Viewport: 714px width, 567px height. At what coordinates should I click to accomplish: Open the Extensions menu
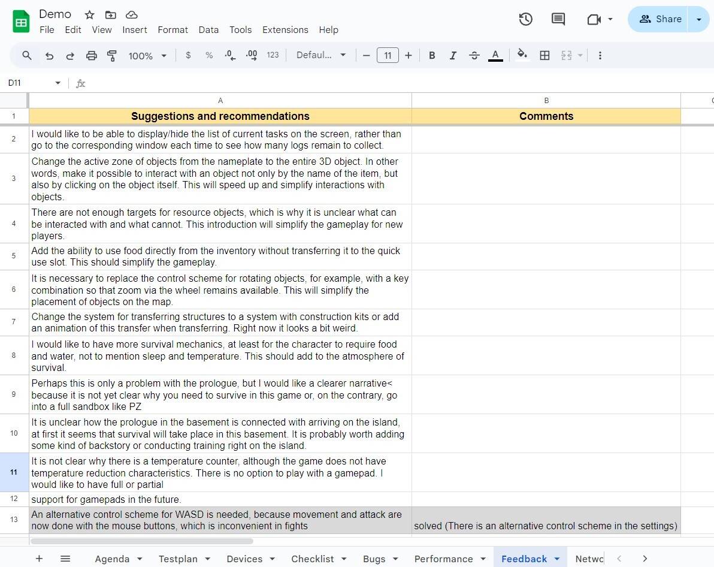coord(285,30)
